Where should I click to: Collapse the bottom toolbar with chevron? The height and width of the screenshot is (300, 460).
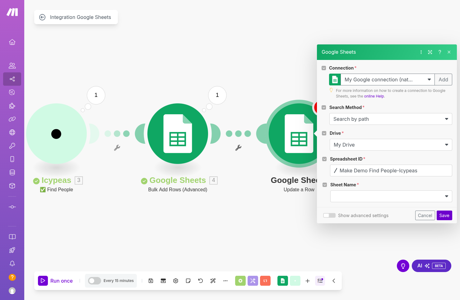click(334, 281)
